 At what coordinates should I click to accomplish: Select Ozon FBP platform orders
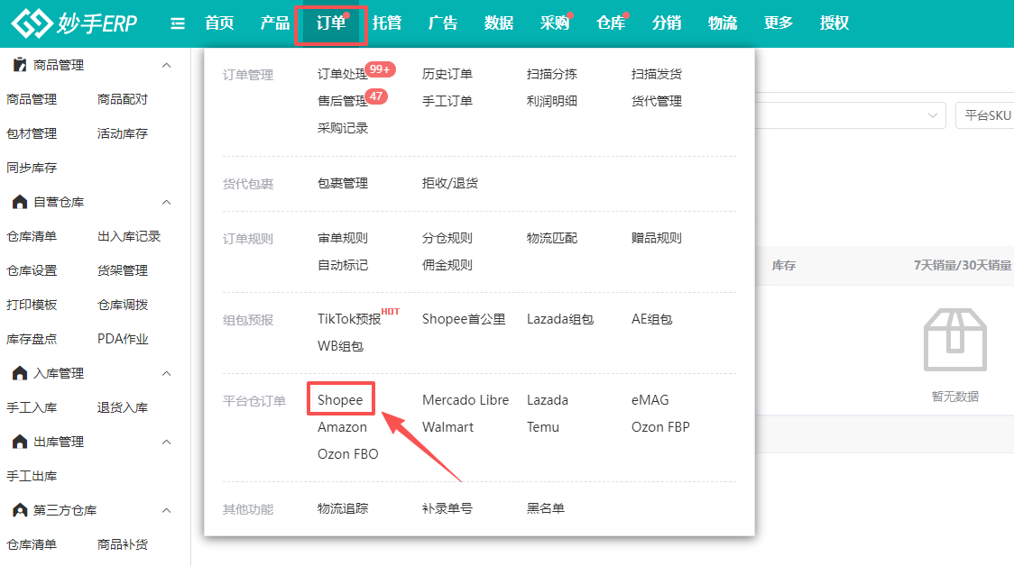(x=660, y=427)
